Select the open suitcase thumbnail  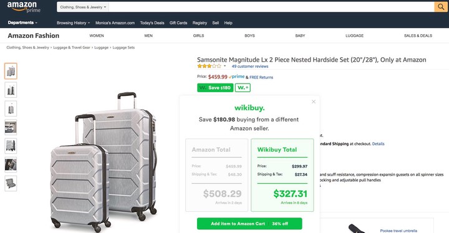click(11, 183)
